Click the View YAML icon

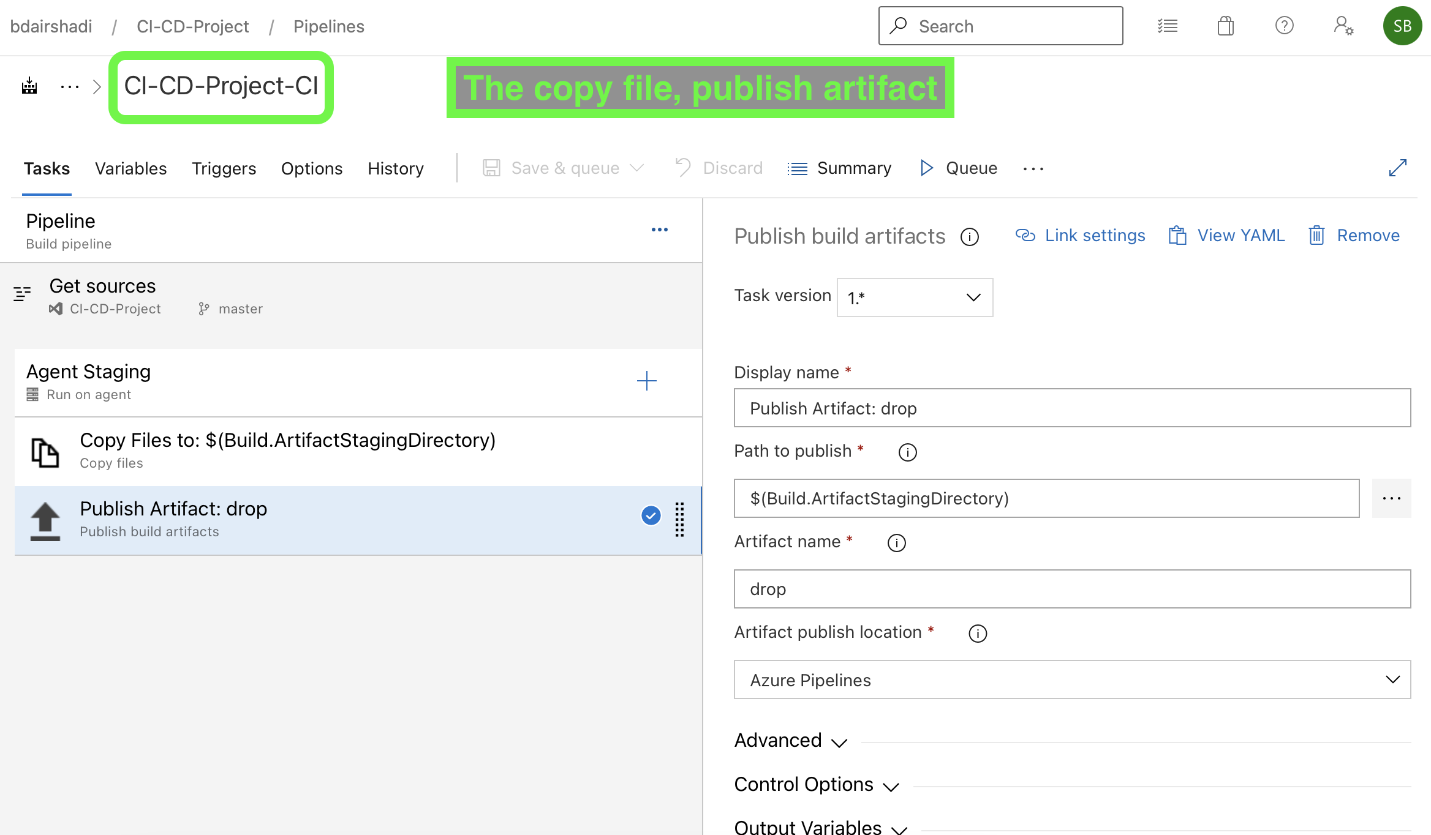pos(1177,235)
